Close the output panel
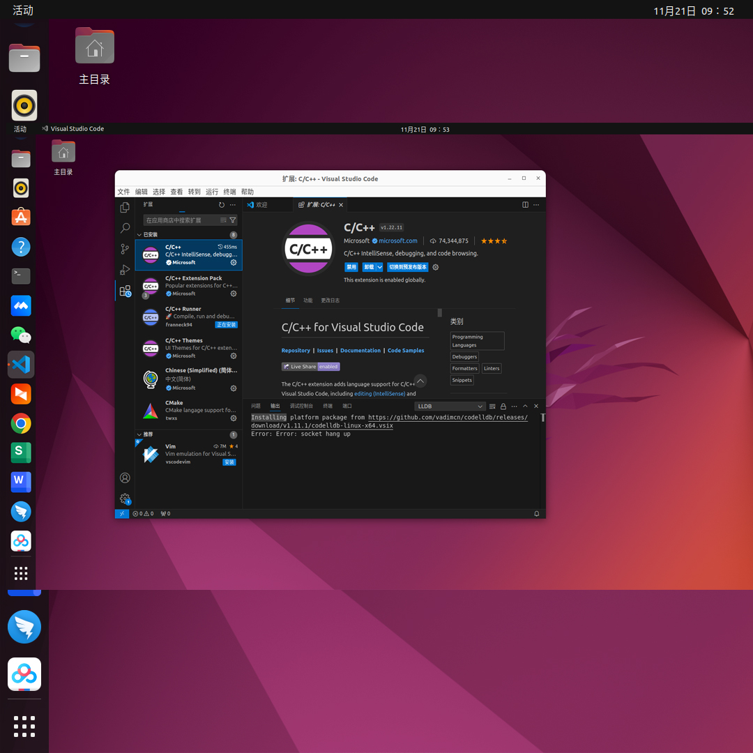753x753 pixels. point(536,406)
